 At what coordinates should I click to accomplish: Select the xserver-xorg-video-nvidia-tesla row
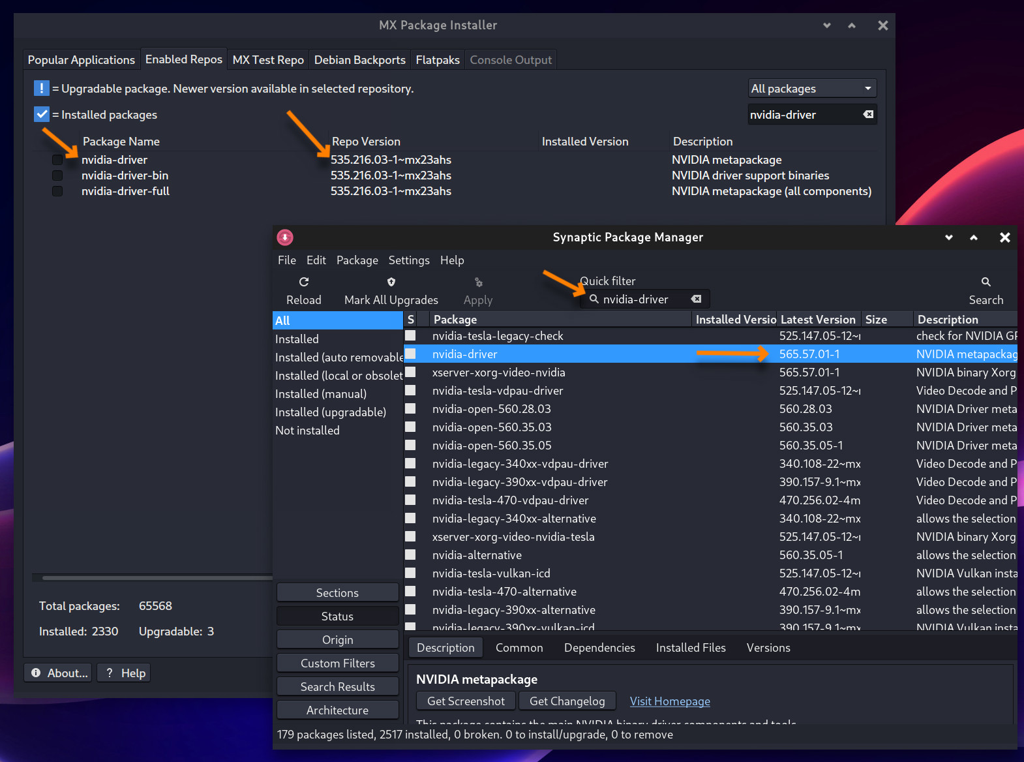click(x=710, y=536)
